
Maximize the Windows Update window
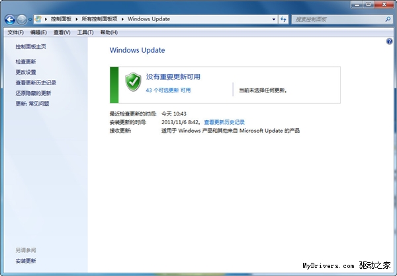(x=369, y=5)
